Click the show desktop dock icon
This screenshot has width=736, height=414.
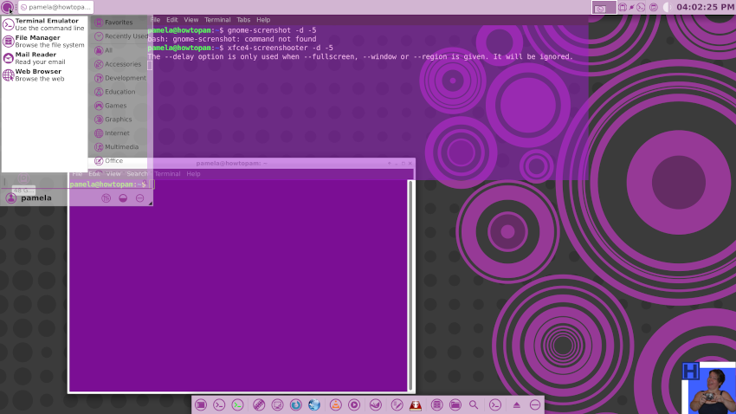point(201,404)
